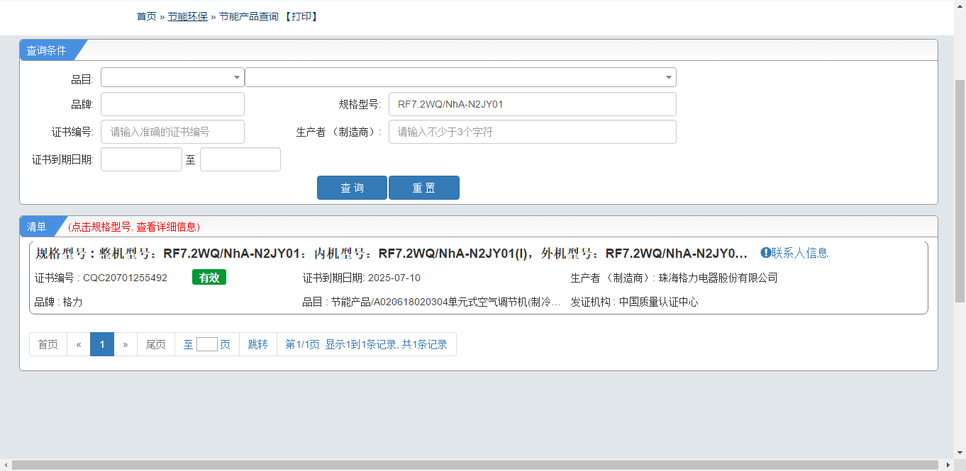The image size is (966, 471).
Task: Click the » next page button
Action: coord(126,344)
